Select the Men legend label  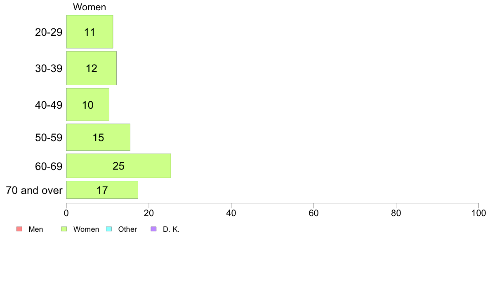click(x=35, y=229)
